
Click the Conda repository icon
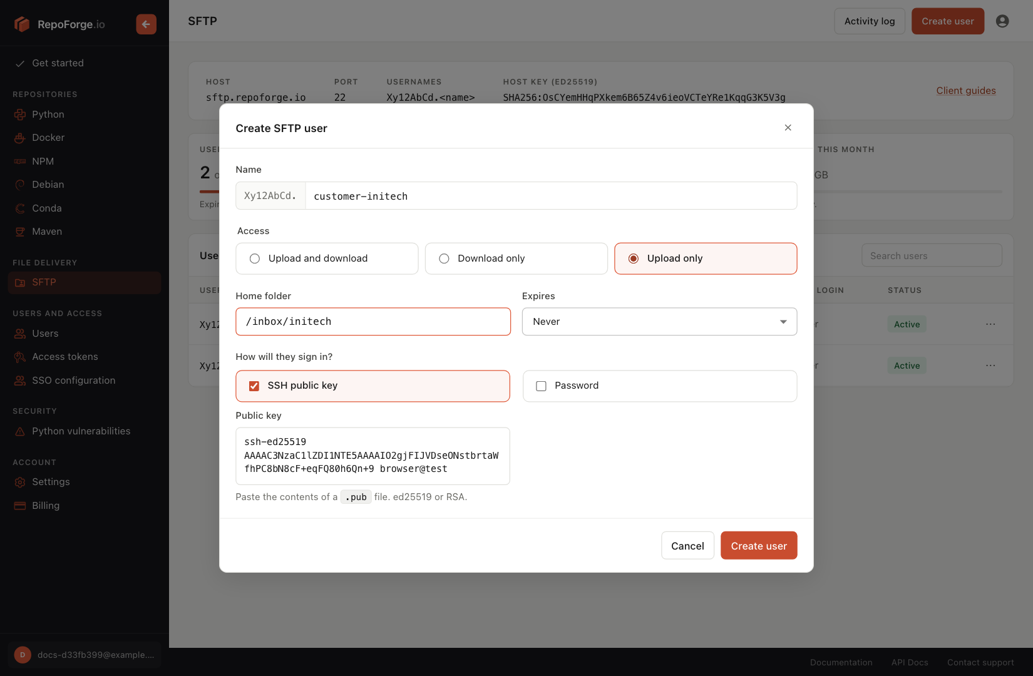click(x=20, y=208)
